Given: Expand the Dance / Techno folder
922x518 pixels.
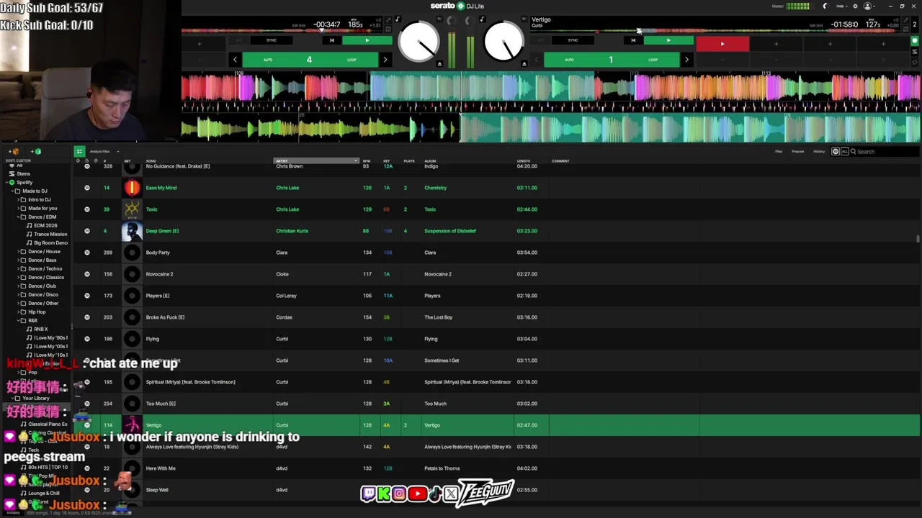Looking at the screenshot, I should tap(18, 268).
